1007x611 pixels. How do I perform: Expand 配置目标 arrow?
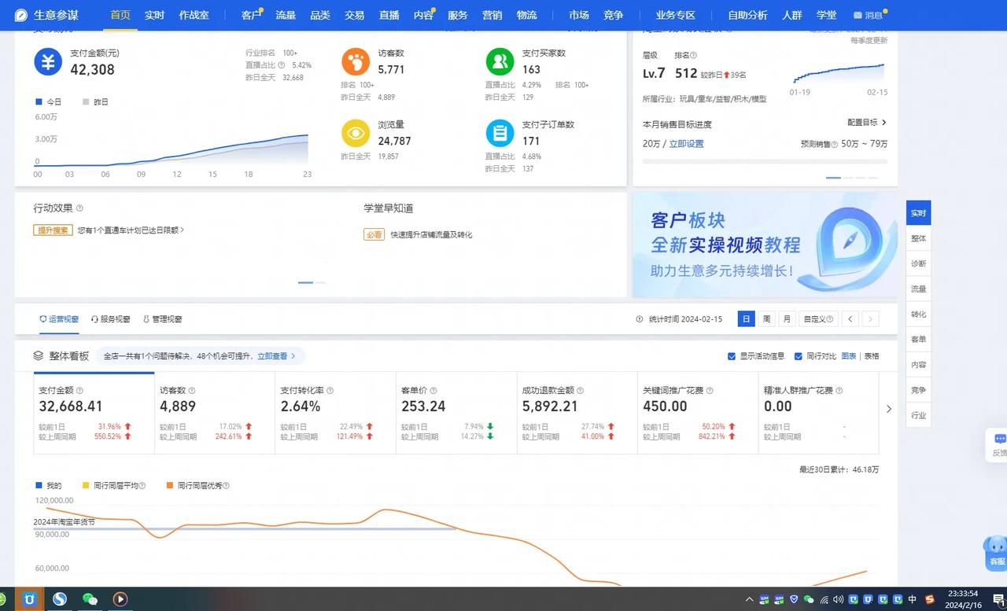tap(884, 123)
